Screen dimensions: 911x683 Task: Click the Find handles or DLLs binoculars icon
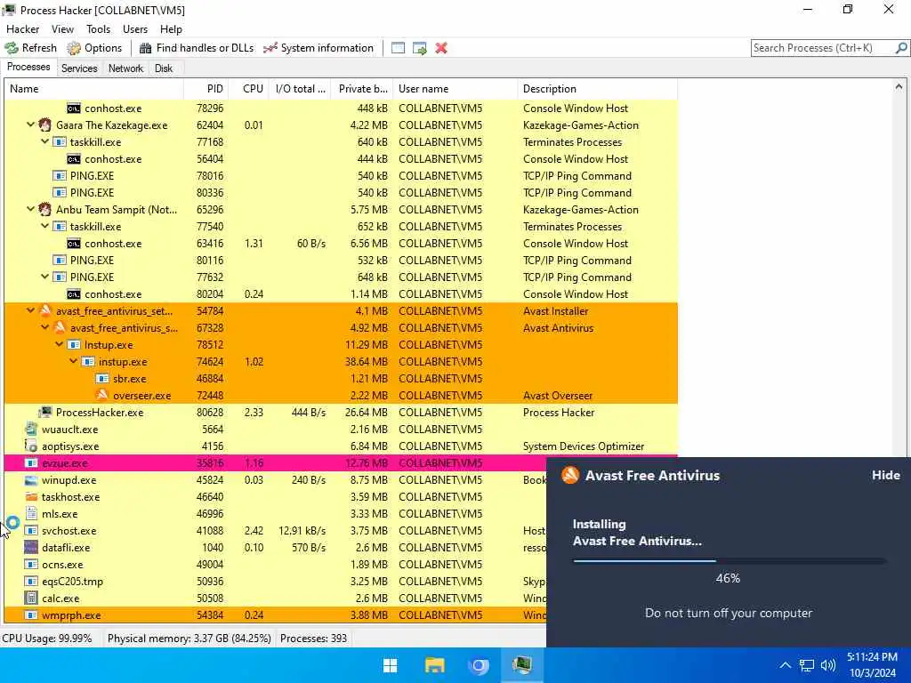(145, 48)
